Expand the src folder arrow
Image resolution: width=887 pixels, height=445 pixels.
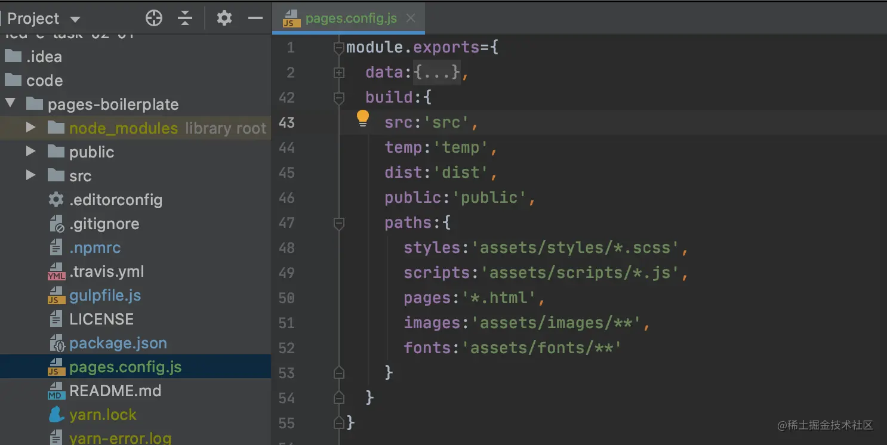click(31, 175)
